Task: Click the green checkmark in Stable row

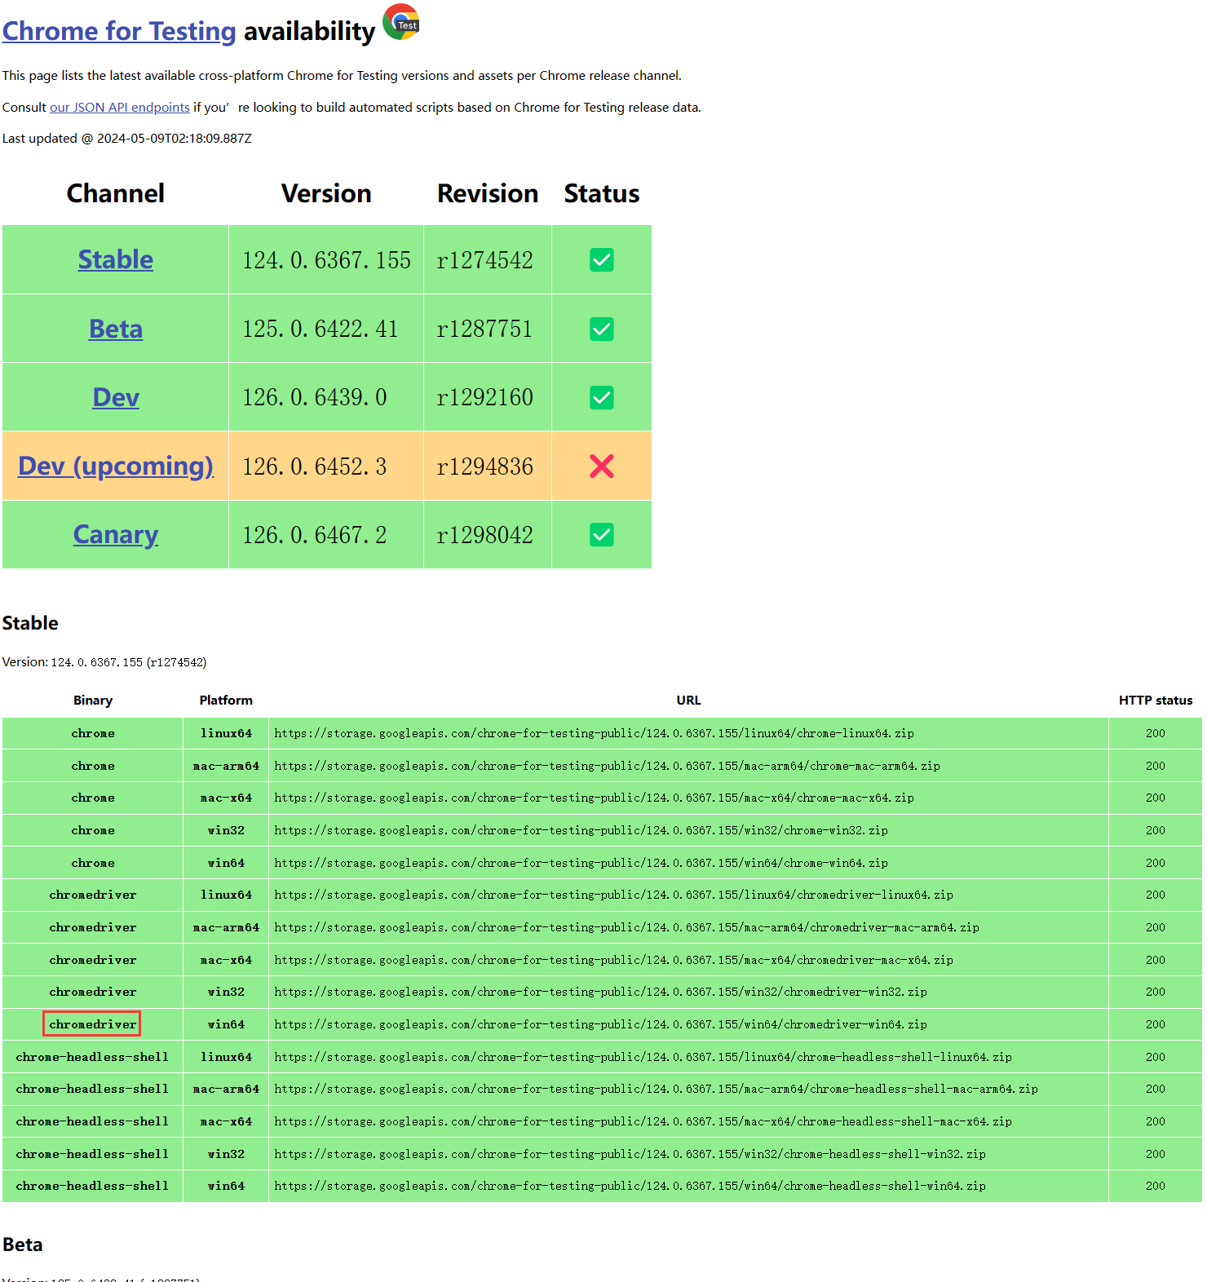Action: click(602, 260)
